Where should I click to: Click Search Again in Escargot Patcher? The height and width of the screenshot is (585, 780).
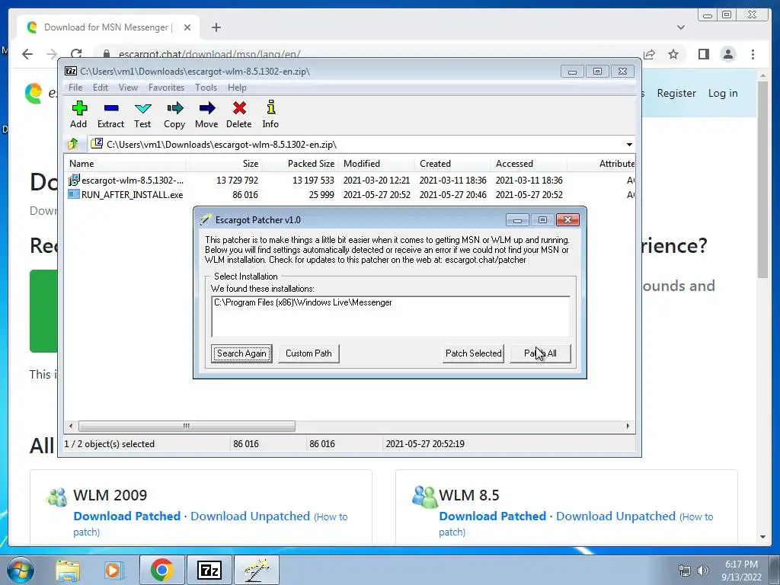pyautogui.click(x=241, y=353)
